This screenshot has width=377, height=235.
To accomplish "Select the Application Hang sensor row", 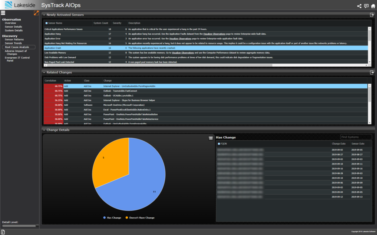I will (x=206, y=34).
